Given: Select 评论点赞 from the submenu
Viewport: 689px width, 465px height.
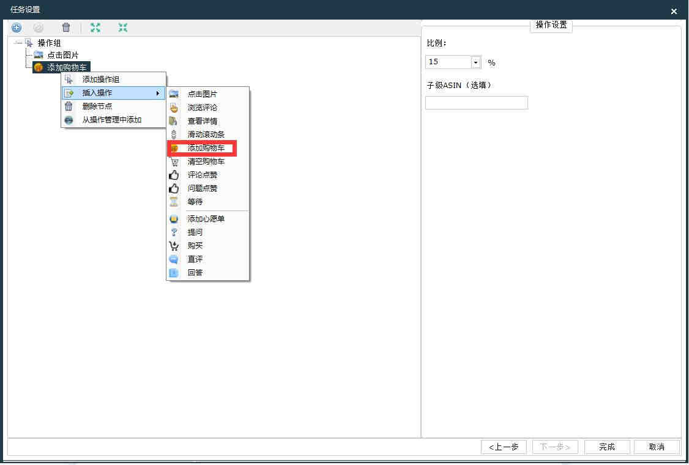Looking at the screenshot, I should click(208, 175).
